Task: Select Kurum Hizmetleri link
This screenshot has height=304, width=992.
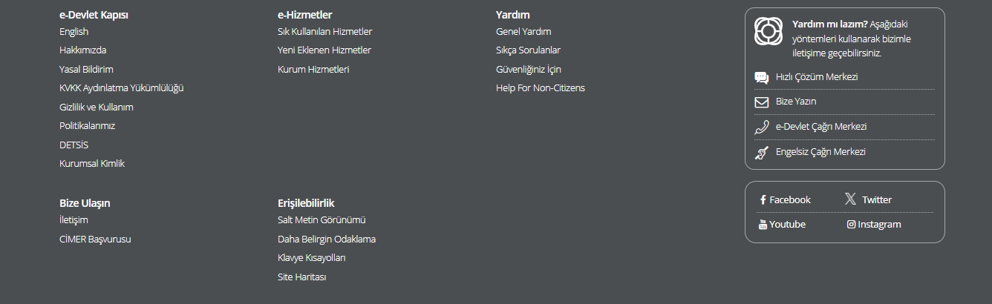Action: coord(313,70)
